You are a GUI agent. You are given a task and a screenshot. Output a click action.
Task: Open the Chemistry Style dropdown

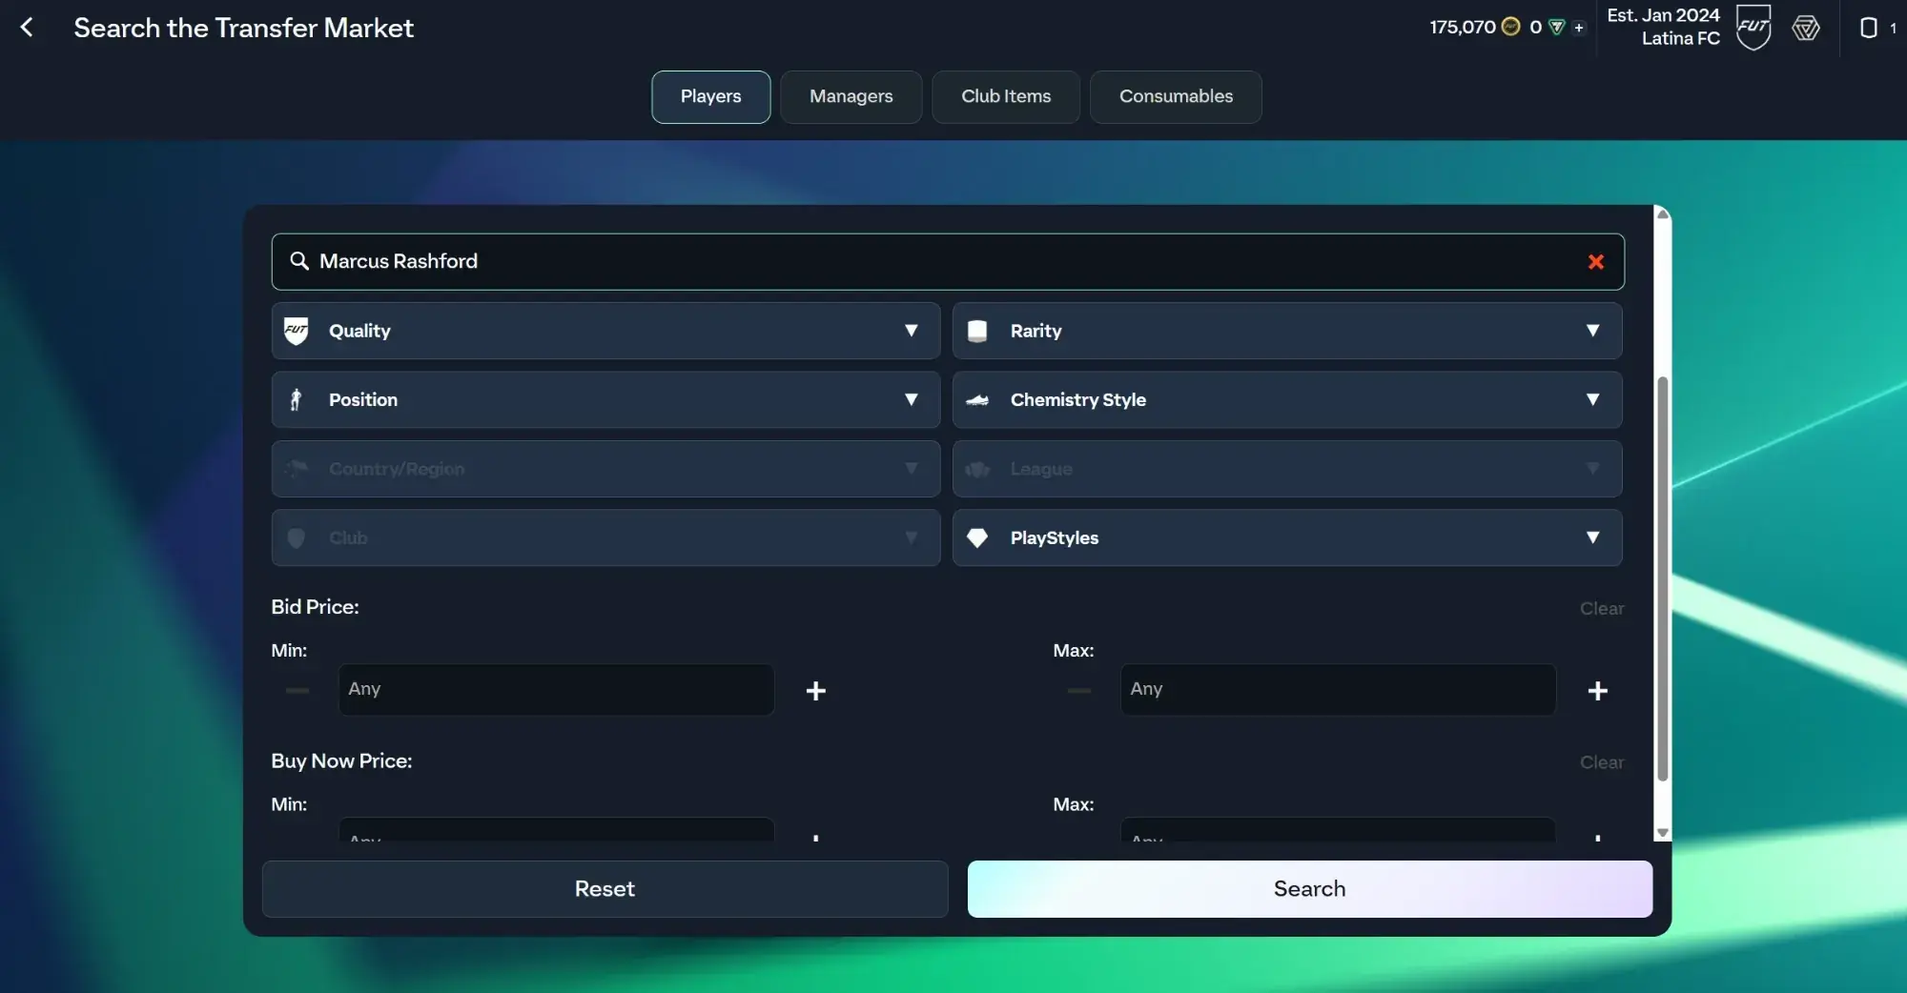[1287, 399]
